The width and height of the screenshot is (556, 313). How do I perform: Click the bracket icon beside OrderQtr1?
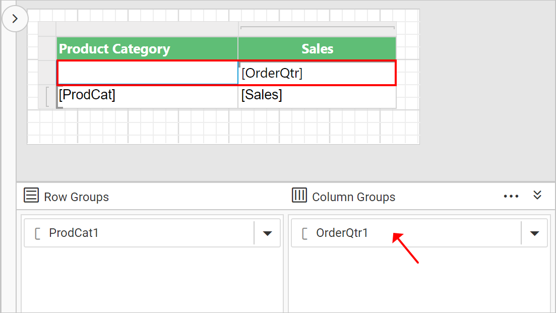click(304, 233)
